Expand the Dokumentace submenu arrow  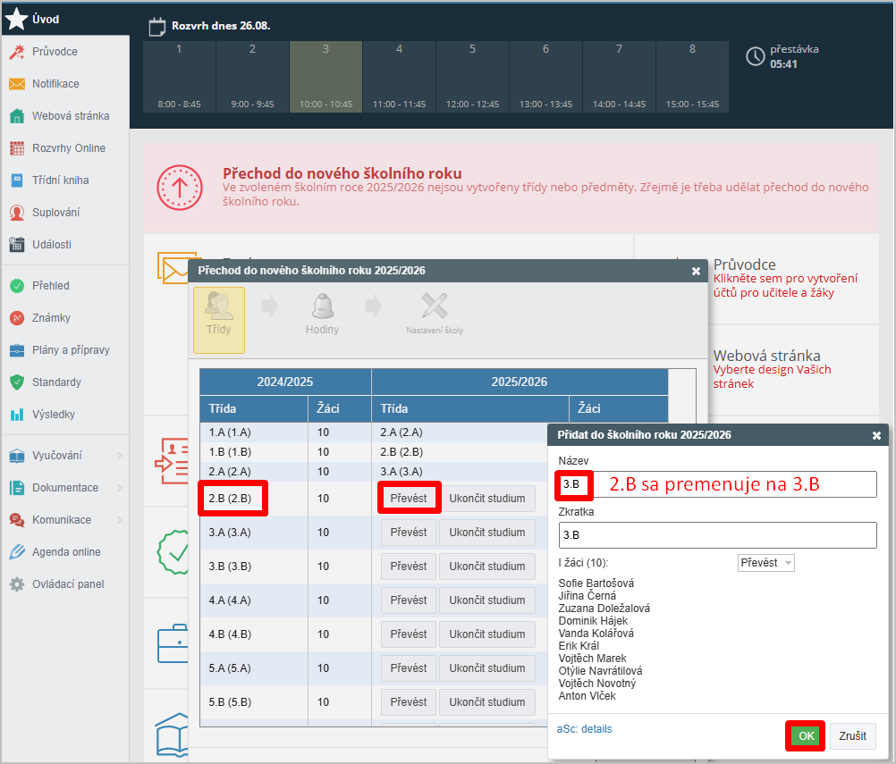point(120,488)
